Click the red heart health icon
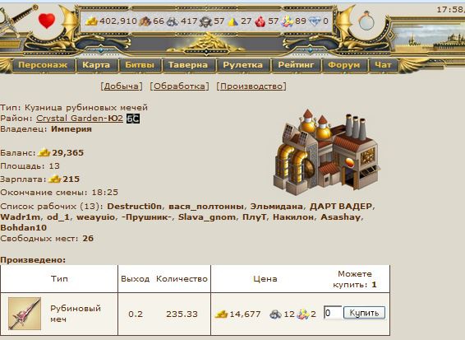This screenshot has height=340, width=465. coord(47,21)
